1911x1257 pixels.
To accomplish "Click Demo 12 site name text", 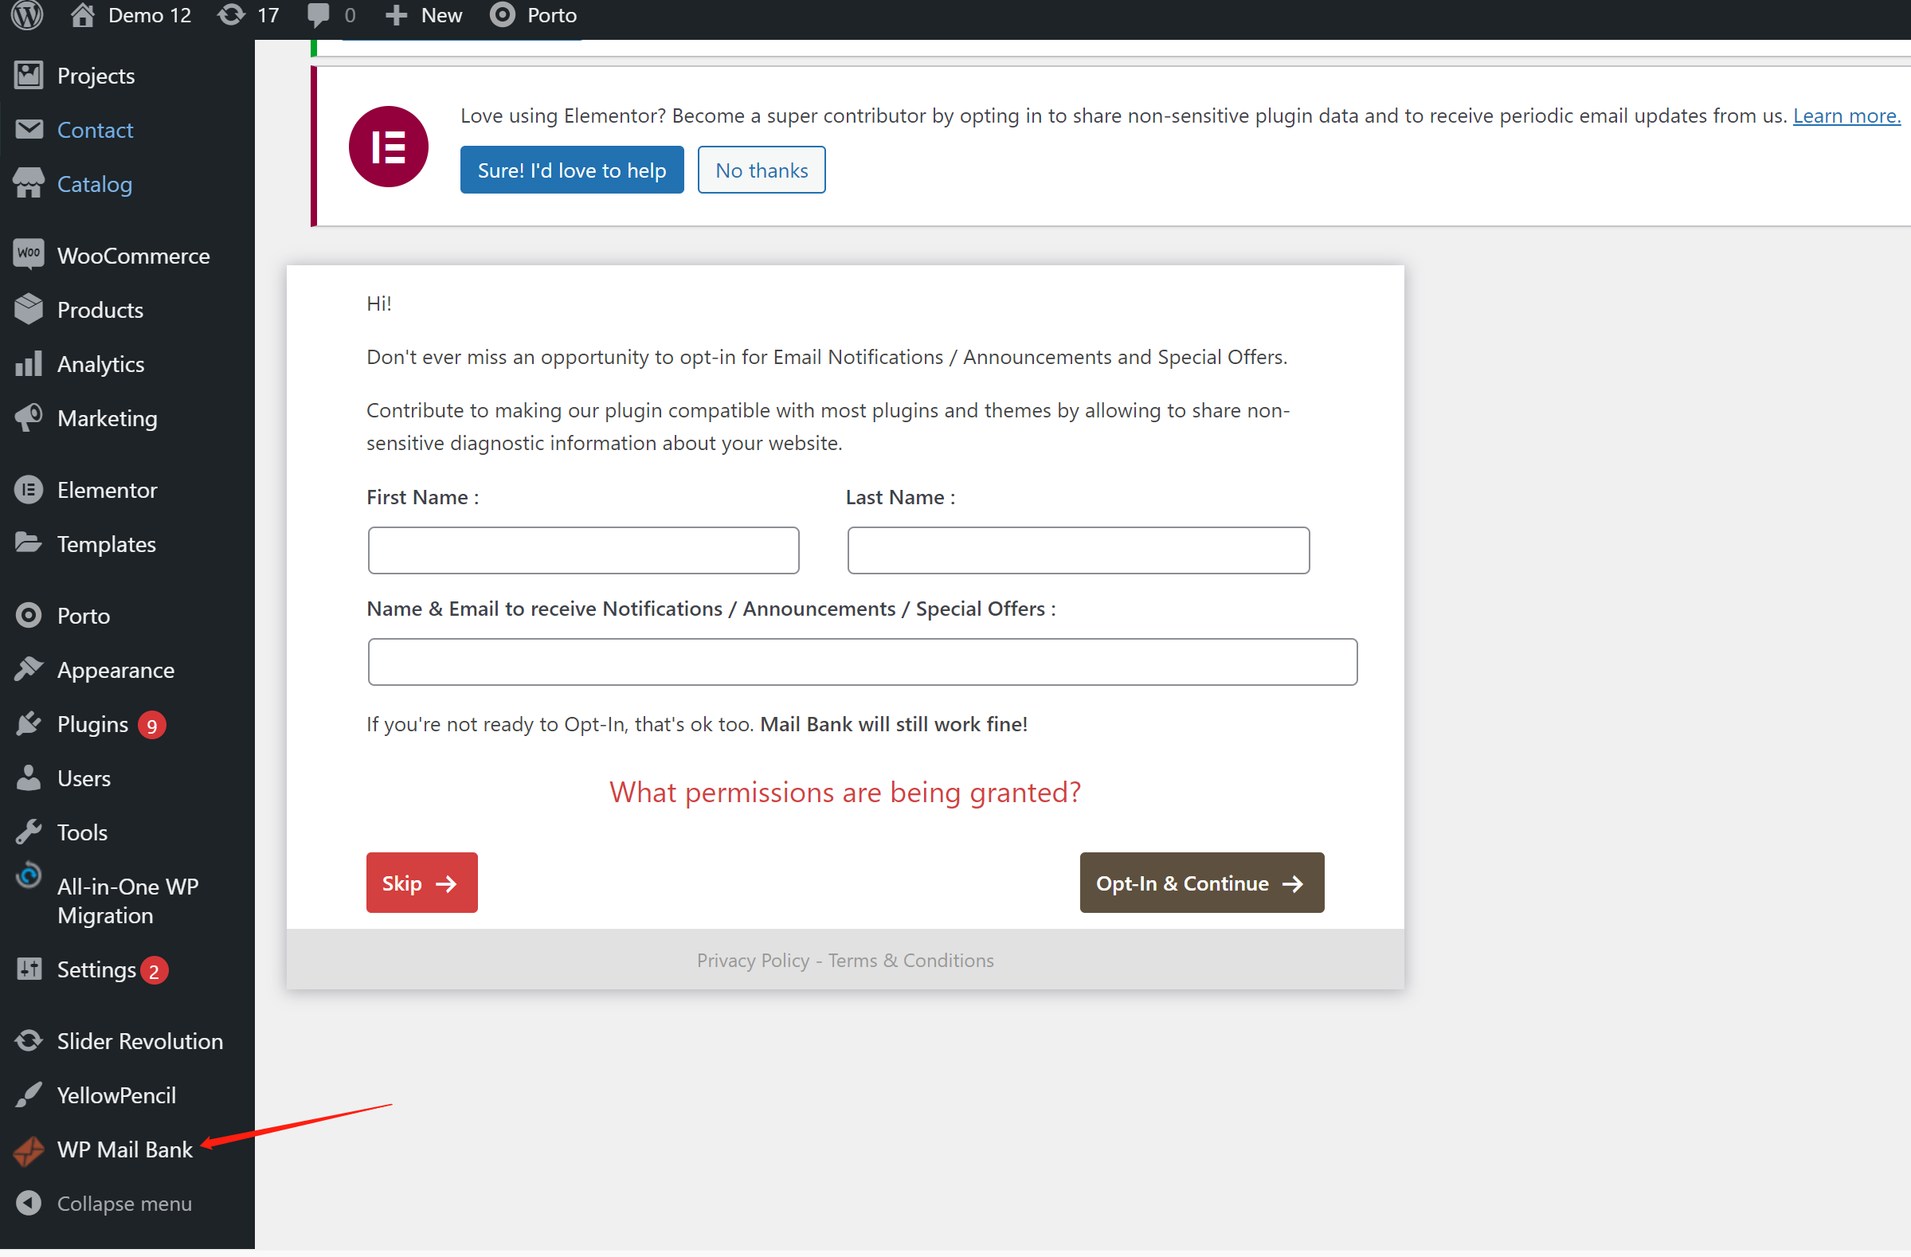I will [x=150, y=15].
